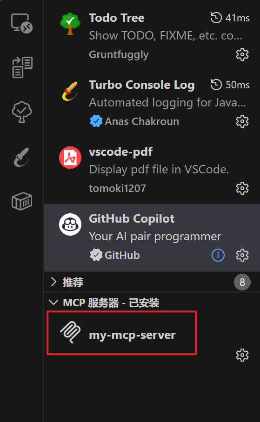
Task: Select the vscode-pdf extension
Action: coord(152,170)
